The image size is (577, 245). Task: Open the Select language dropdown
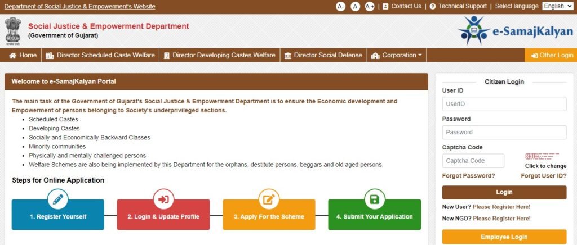(558, 6)
